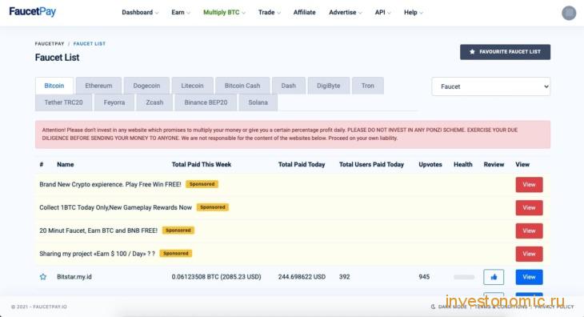
Task: Click the pink Ponzi scheme warning banner
Action: click(293, 134)
